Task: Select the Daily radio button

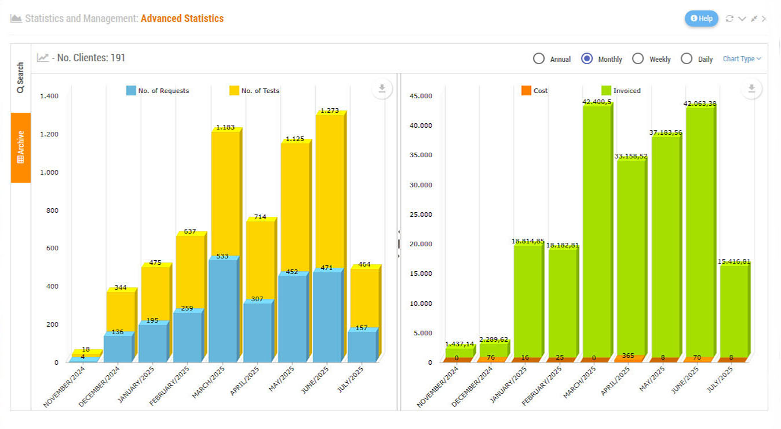Action: click(x=687, y=59)
